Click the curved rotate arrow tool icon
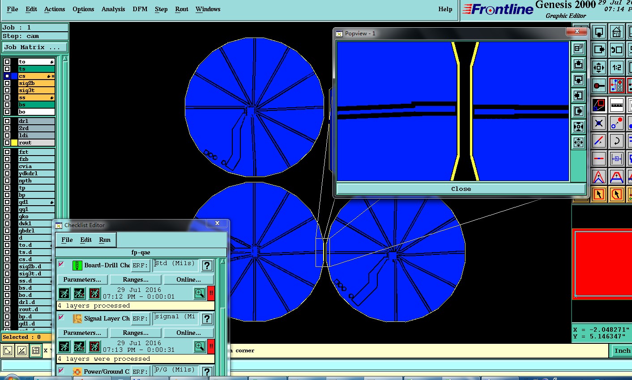The width and height of the screenshot is (632, 380). click(x=617, y=141)
